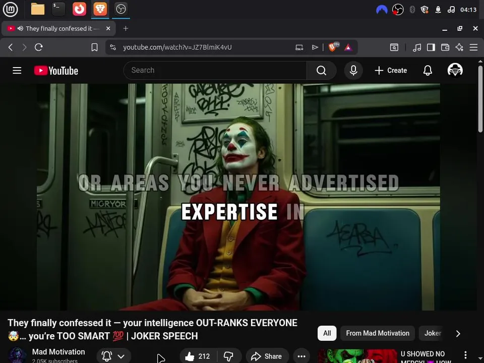Image resolution: width=484 pixels, height=363 pixels.
Task: Select the 'From Mad Motivation' chip
Action: point(378,333)
